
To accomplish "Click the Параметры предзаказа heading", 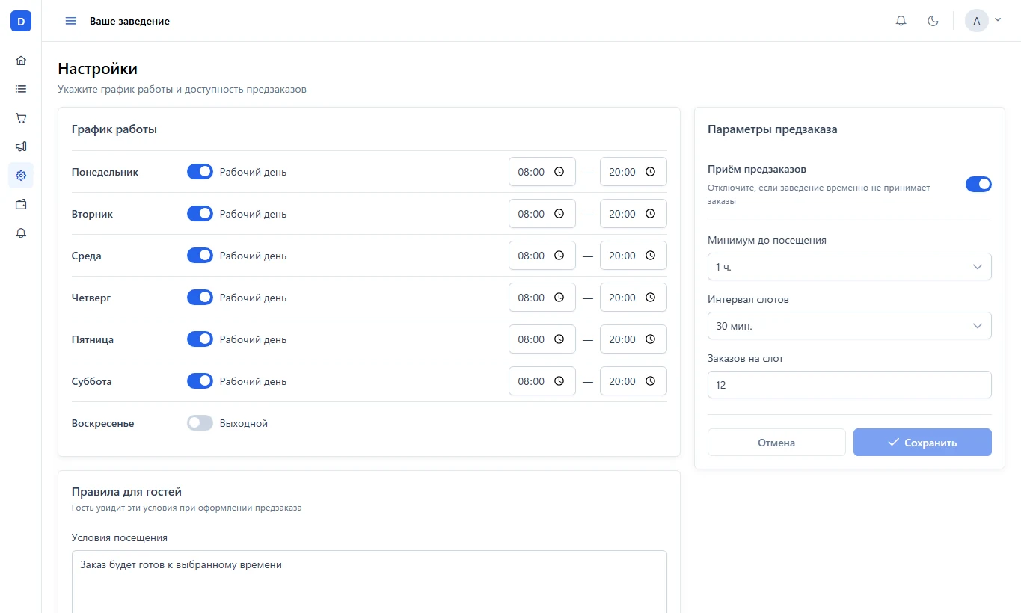I will point(773,129).
